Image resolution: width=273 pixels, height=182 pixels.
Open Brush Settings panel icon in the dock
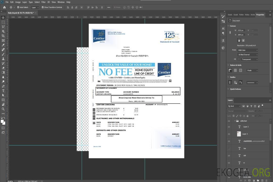tap(223, 16)
